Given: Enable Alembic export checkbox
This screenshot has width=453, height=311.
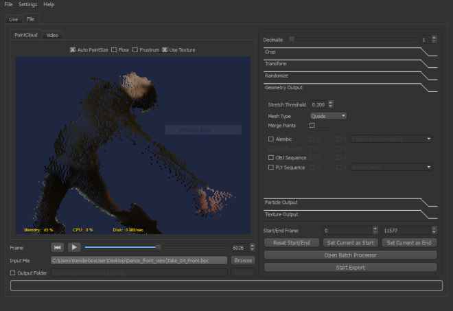Looking at the screenshot, I should (271, 139).
